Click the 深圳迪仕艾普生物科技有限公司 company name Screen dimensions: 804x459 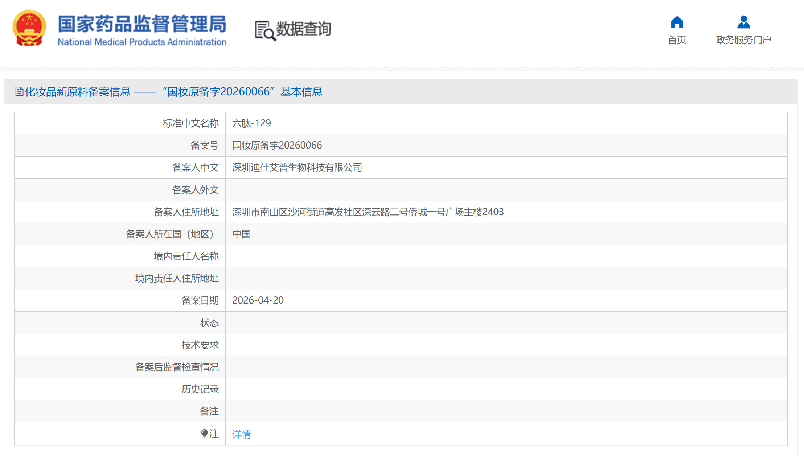click(x=297, y=167)
